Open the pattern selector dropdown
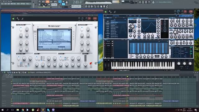This screenshot has height=112, width=199. pyautogui.click(x=76, y=6)
